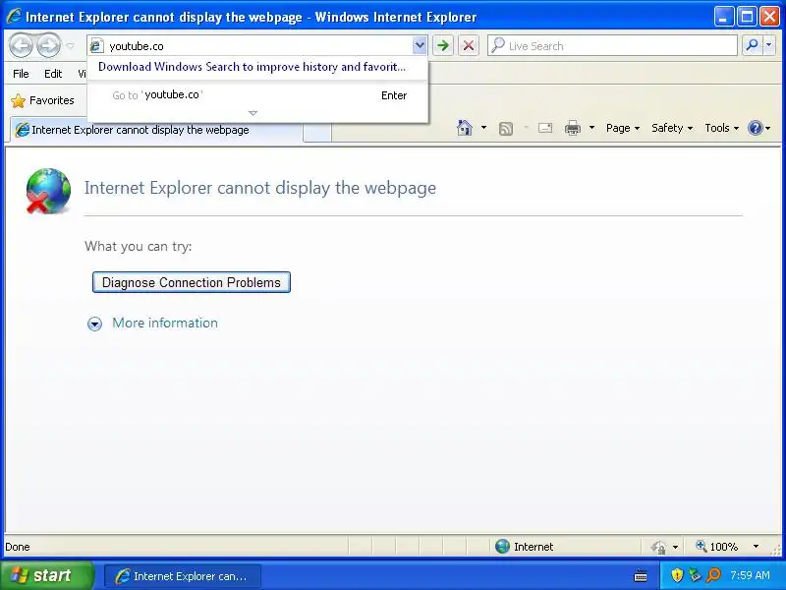The width and height of the screenshot is (786, 590).
Task: Click the Favorites star button
Action: (42, 101)
